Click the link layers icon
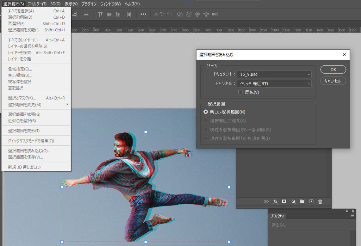 266,202
